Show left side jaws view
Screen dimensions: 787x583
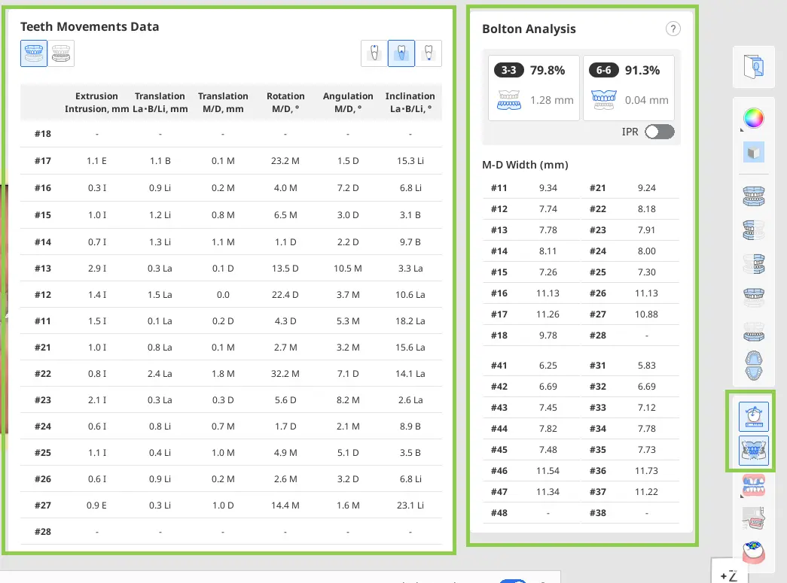coord(753,264)
